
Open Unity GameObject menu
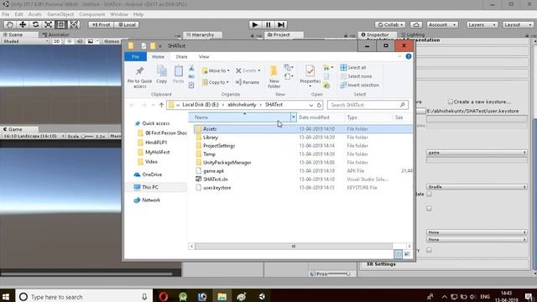[60, 14]
